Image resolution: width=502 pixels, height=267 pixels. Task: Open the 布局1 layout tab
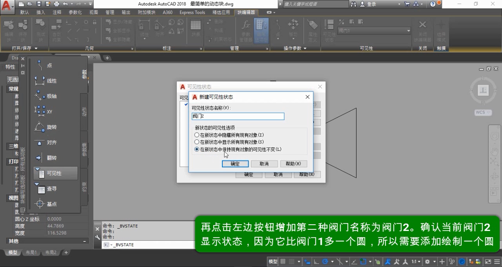click(31, 253)
